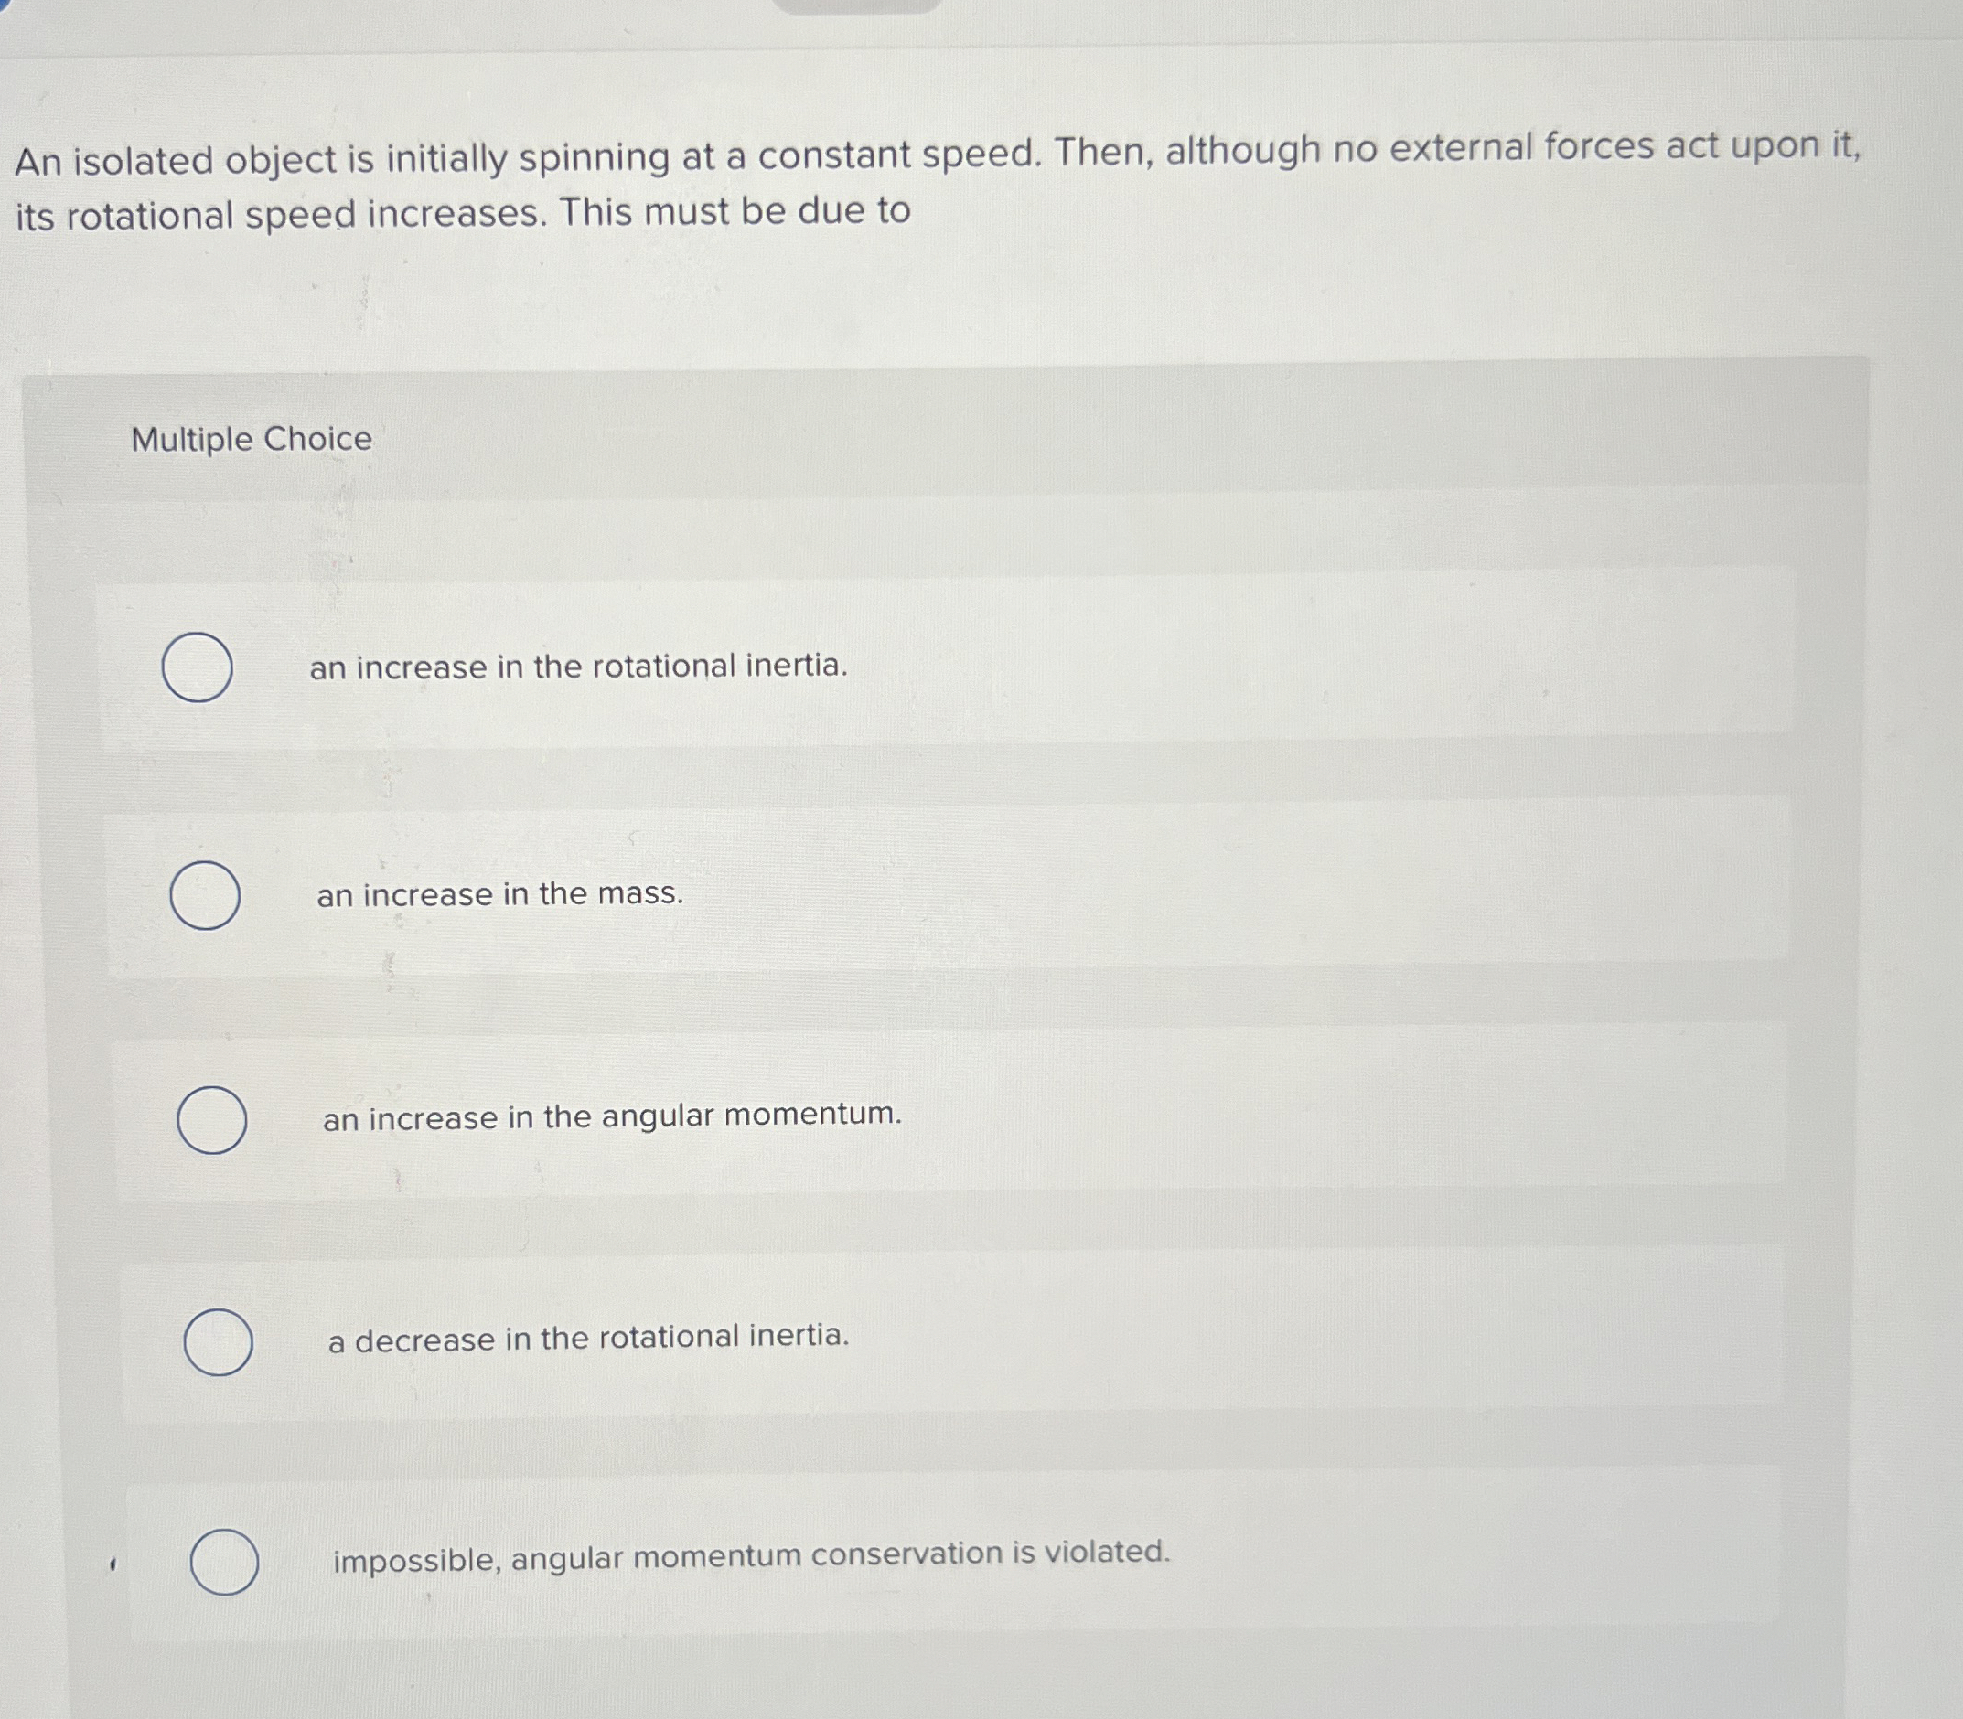Image resolution: width=1963 pixels, height=1719 pixels.
Task: Click the small dot left of the last radio button
Action: (113, 1564)
